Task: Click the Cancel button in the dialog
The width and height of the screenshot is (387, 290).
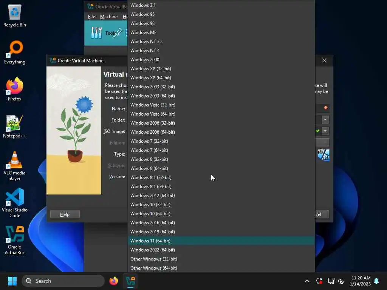Action: (x=322, y=214)
